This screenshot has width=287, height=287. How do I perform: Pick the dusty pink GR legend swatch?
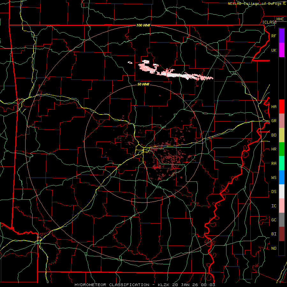click(282, 121)
